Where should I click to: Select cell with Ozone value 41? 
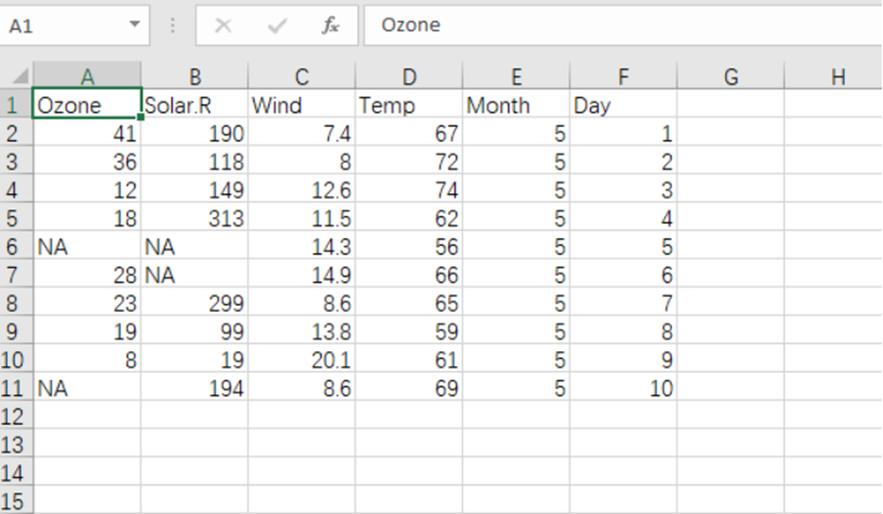(86, 132)
